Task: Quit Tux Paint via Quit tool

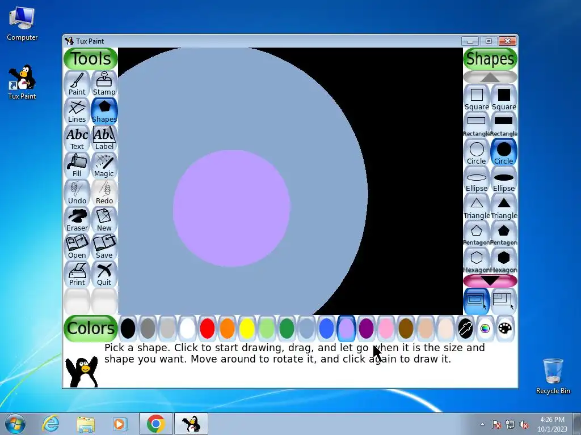Action: point(104,274)
